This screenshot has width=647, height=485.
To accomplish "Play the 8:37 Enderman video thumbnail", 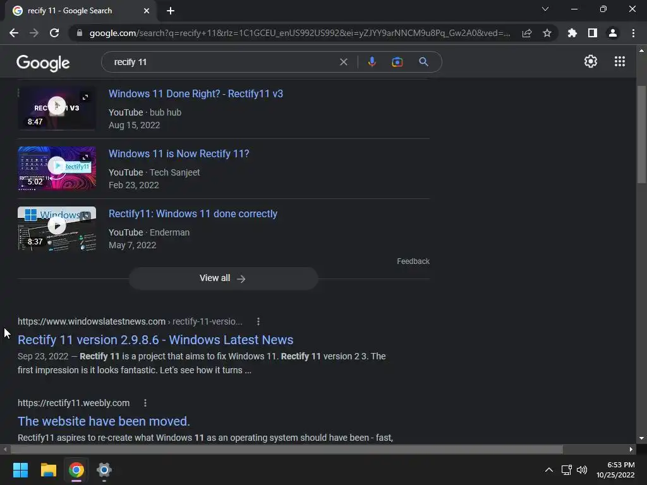I will (x=56, y=229).
